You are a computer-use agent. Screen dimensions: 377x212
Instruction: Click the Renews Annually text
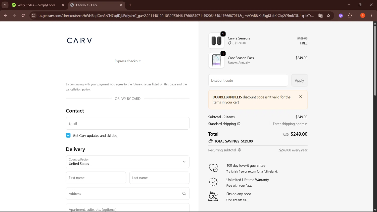pyautogui.click(x=239, y=63)
